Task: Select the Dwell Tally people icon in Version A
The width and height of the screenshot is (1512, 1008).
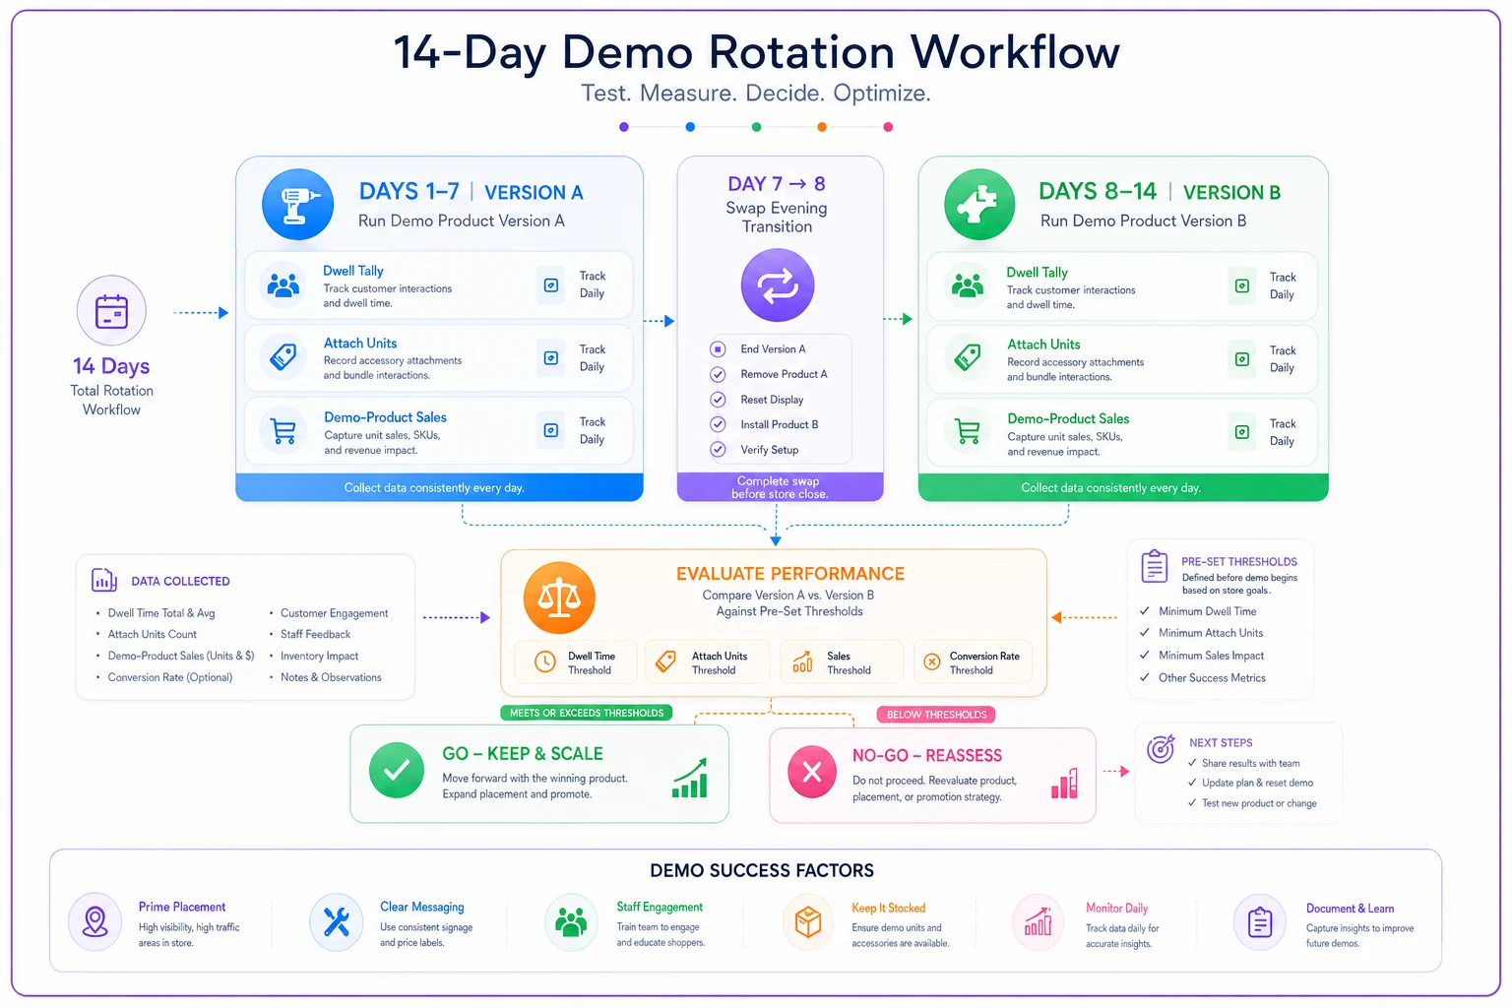Action: point(283,285)
